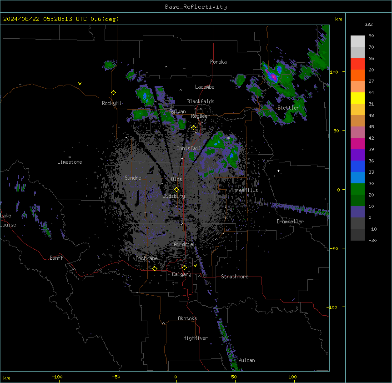The height and width of the screenshot is (383, 392).
Task: Pick the bright yellow swatch in the legend
Action: click(x=357, y=98)
